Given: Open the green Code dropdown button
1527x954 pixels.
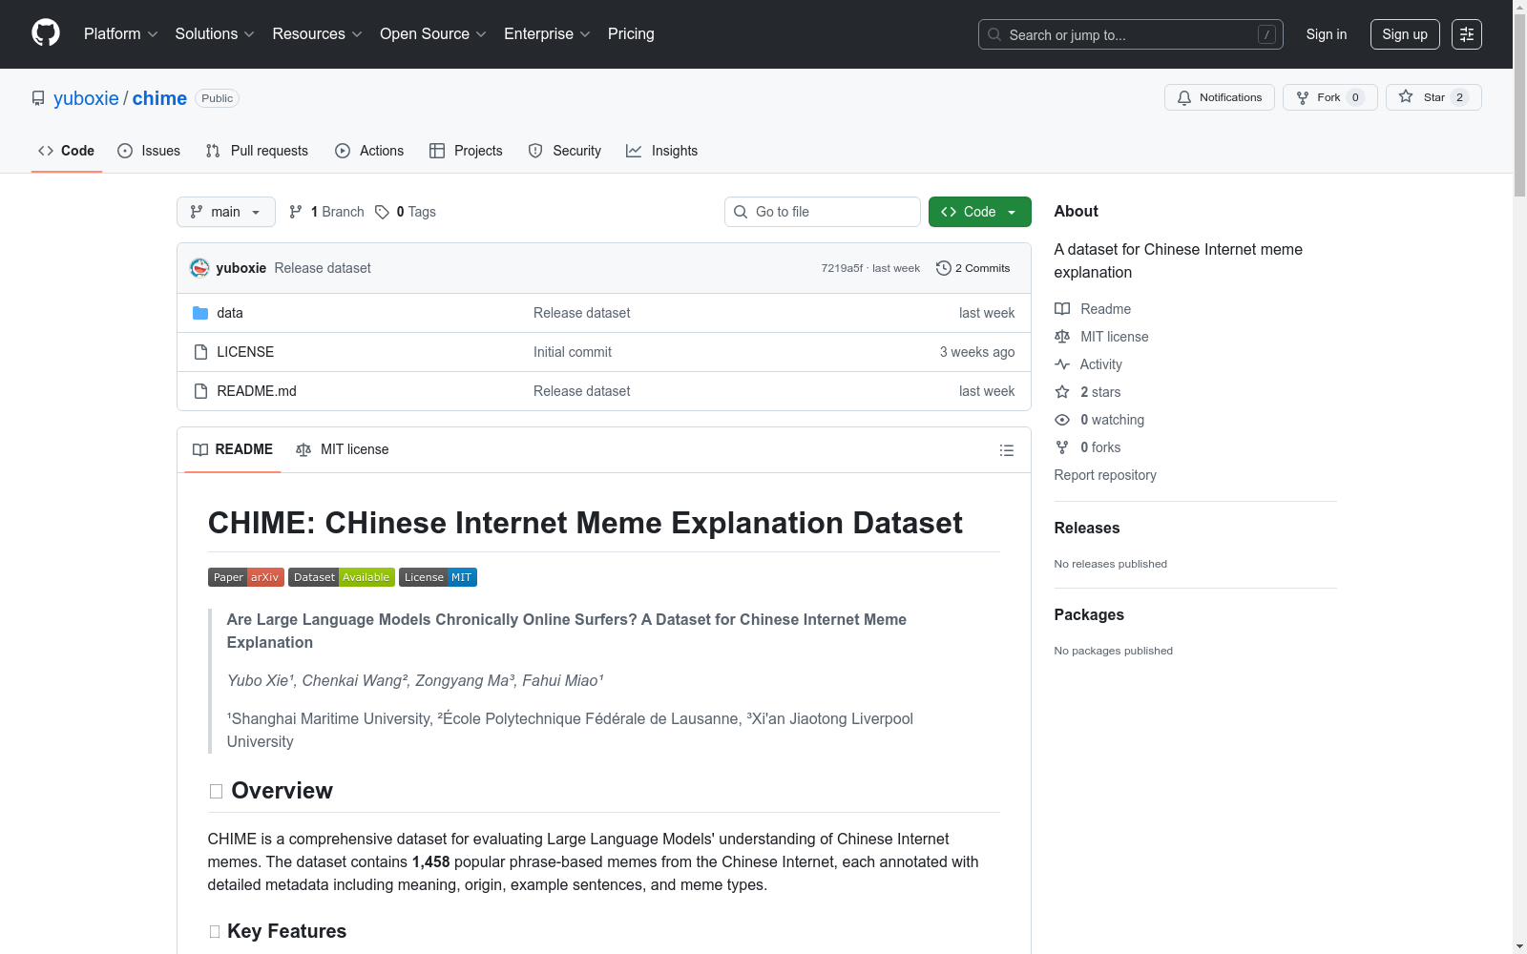Looking at the screenshot, I should pos(979,212).
